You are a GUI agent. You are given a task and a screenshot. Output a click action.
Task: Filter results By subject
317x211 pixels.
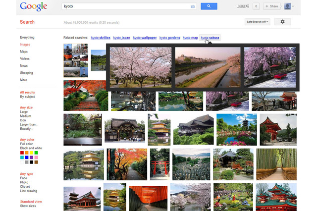coord(27,97)
